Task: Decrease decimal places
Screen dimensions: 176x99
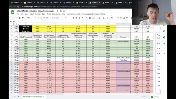Action: [41, 18]
